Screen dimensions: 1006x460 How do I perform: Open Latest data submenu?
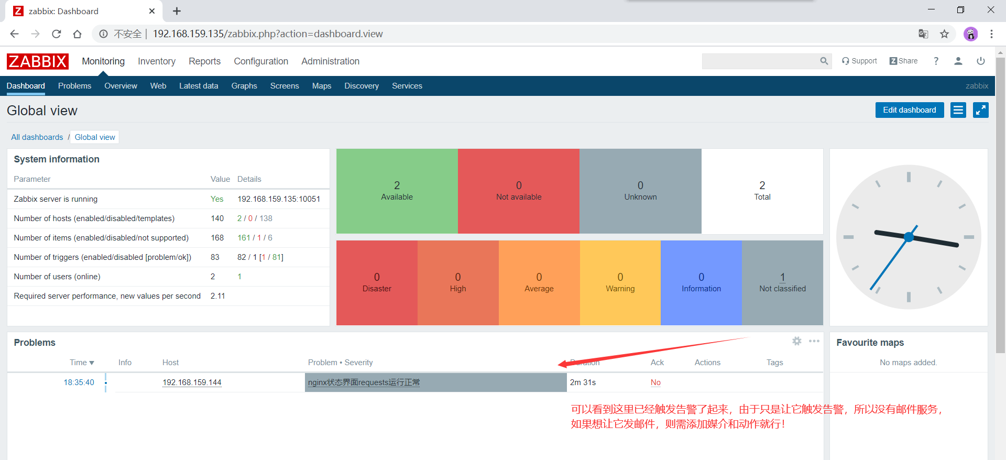(199, 86)
